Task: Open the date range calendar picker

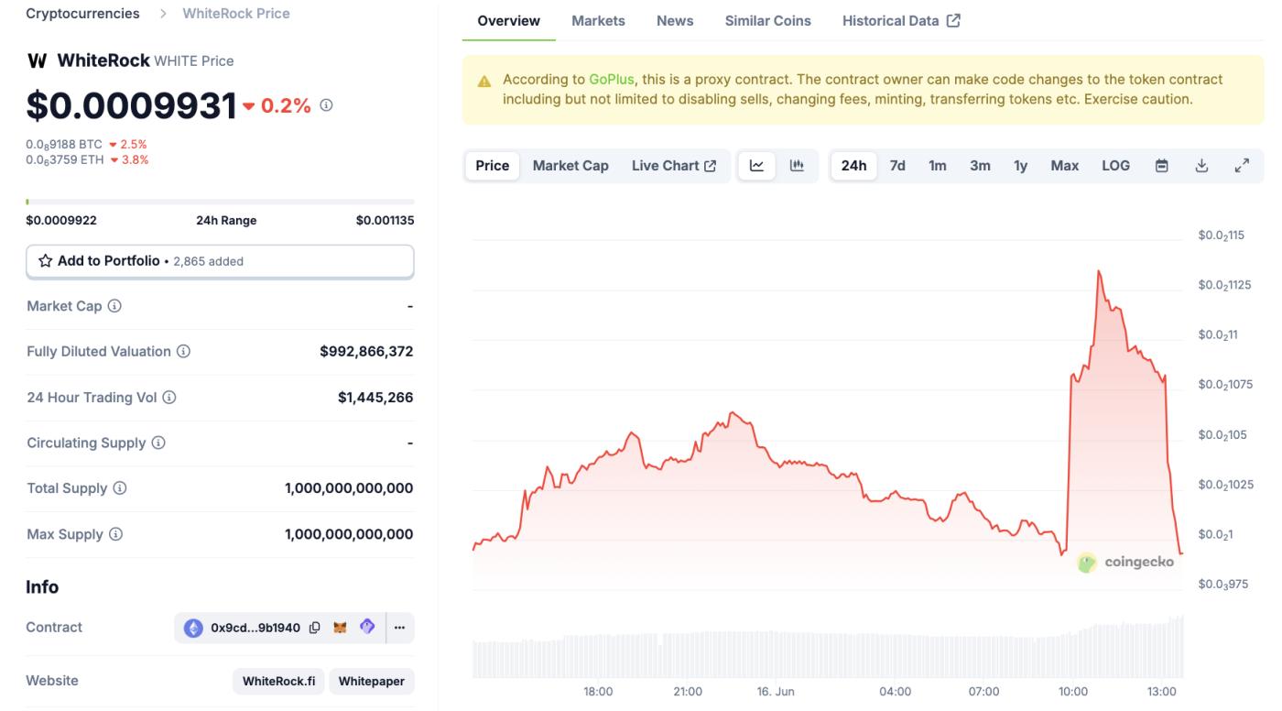Action: coord(1160,165)
